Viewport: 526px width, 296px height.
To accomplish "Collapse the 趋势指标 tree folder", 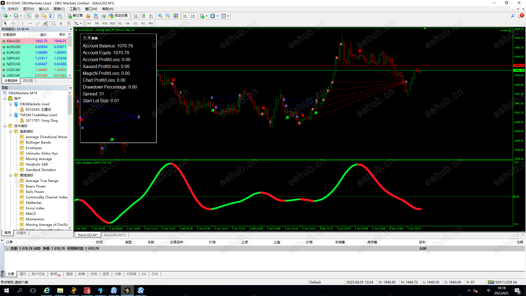I will coord(10,132).
